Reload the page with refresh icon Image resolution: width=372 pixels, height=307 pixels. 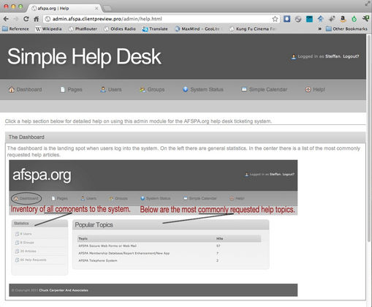(x=26, y=19)
